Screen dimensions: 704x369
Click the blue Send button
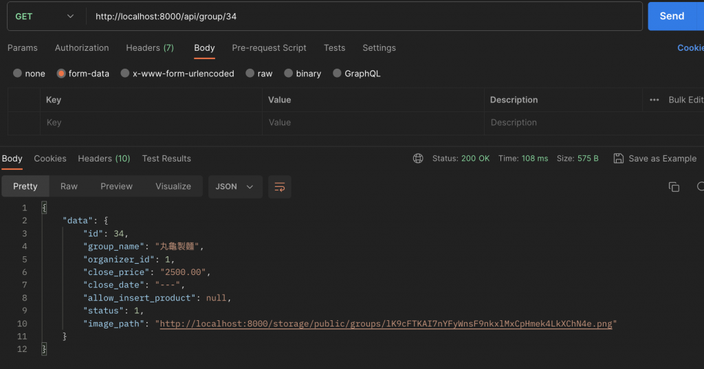pos(672,16)
